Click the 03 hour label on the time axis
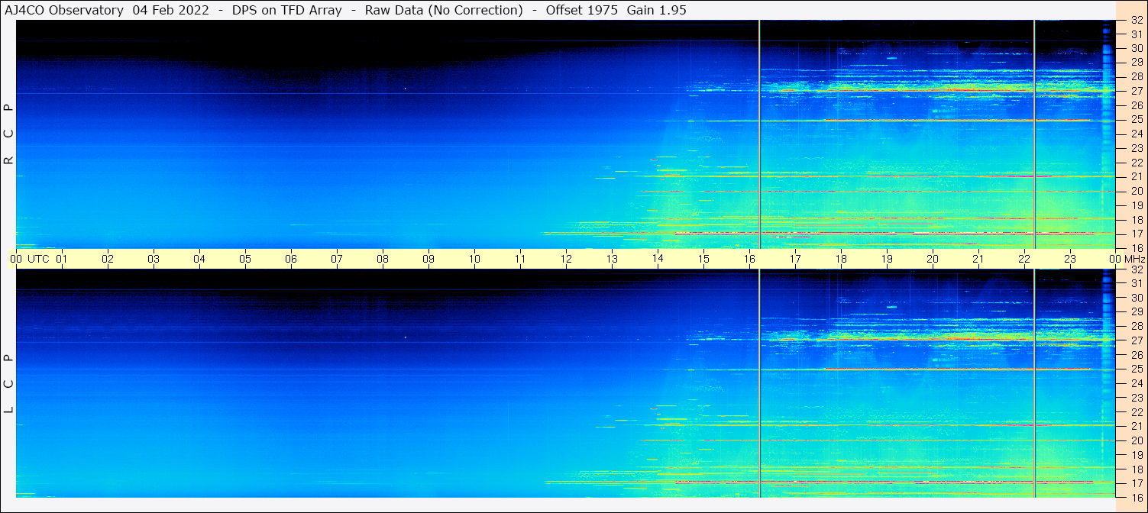Image resolution: width=1148 pixels, height=513 pixels. click(154, 259)
